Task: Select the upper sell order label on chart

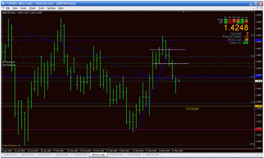Action: tap(9, 62)
